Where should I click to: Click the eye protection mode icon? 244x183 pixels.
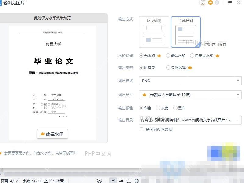click(99, 181)
